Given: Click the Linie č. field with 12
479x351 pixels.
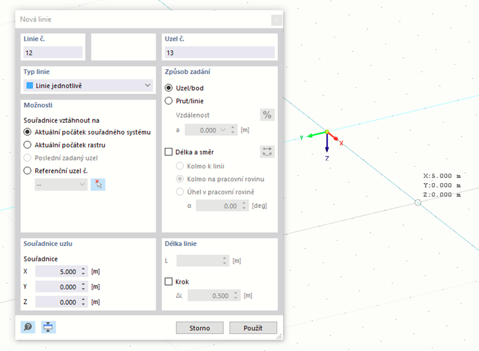Looking at the screenshot, I should 53,52.
